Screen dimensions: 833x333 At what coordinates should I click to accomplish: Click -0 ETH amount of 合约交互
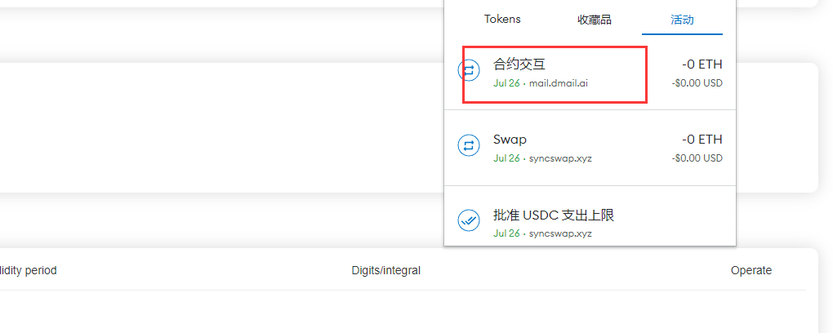click(x=702, y=64)
